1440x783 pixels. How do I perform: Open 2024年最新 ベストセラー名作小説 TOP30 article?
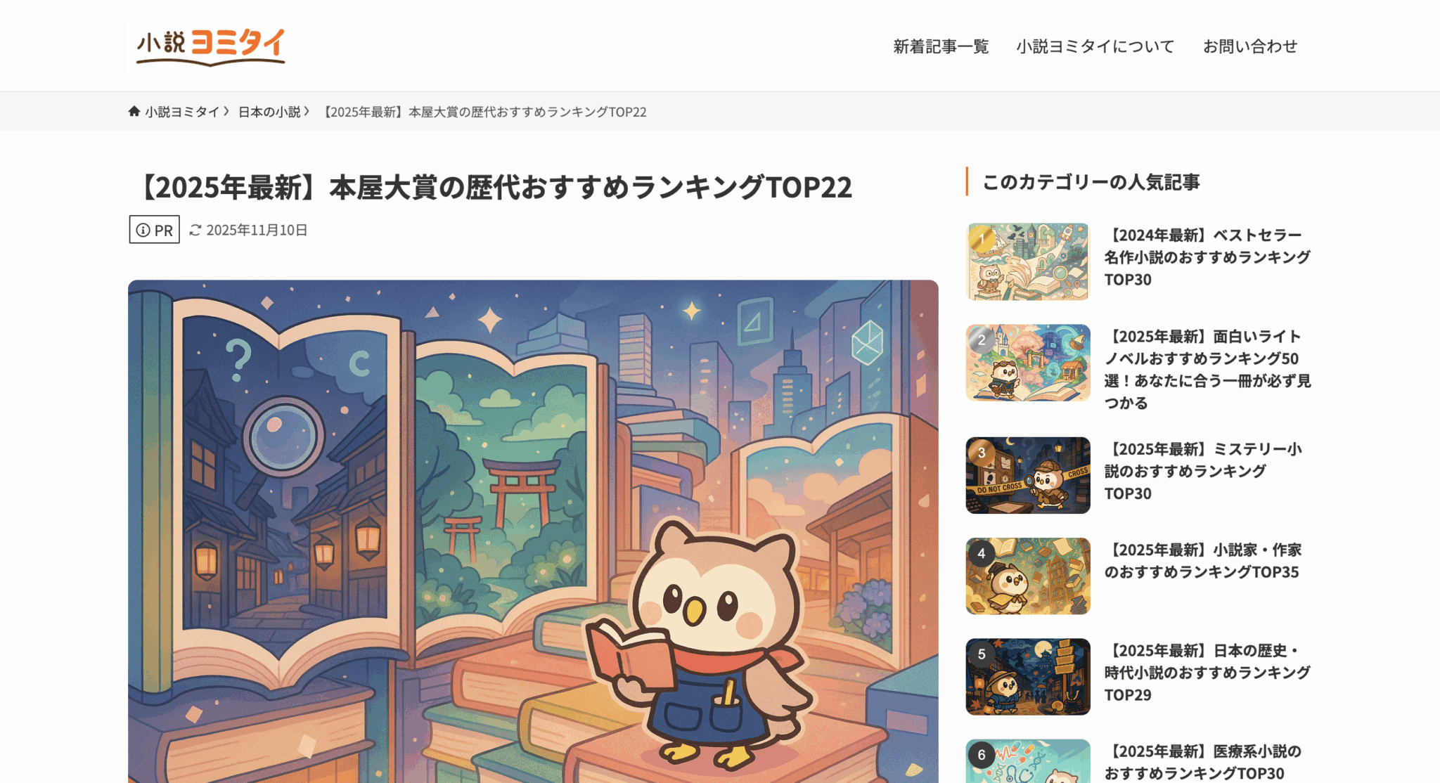(x=1207, y=257)
